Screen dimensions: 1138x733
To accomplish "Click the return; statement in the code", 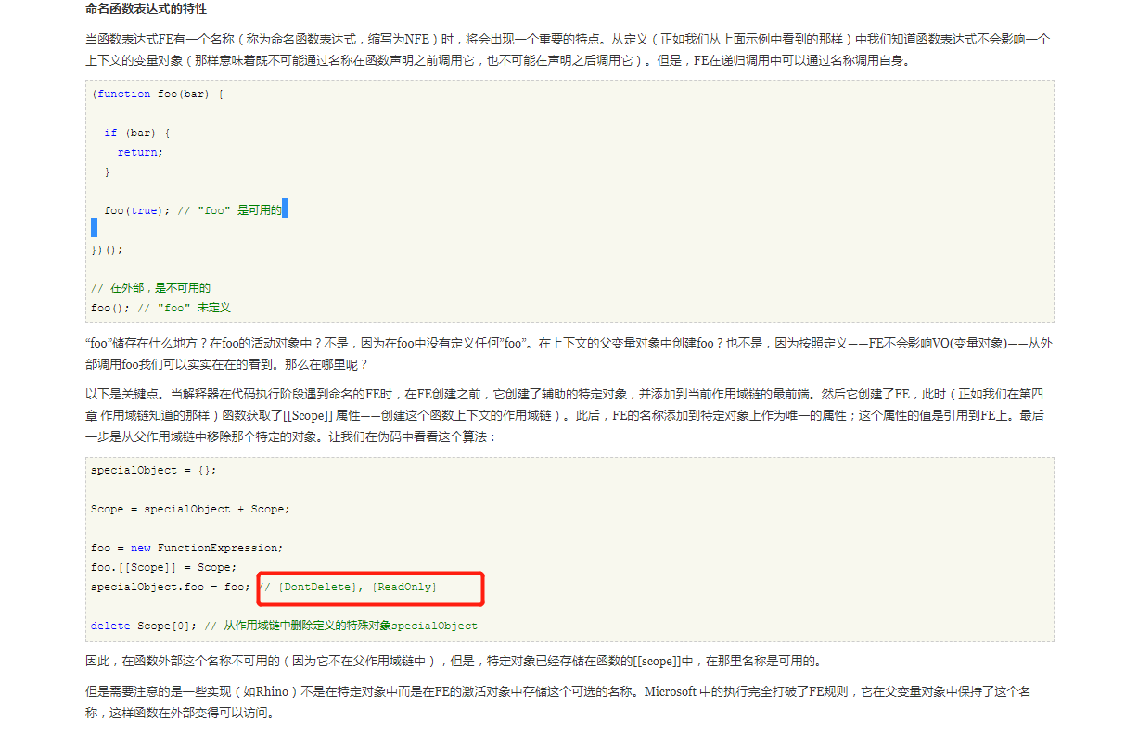I will pos(140,152).
